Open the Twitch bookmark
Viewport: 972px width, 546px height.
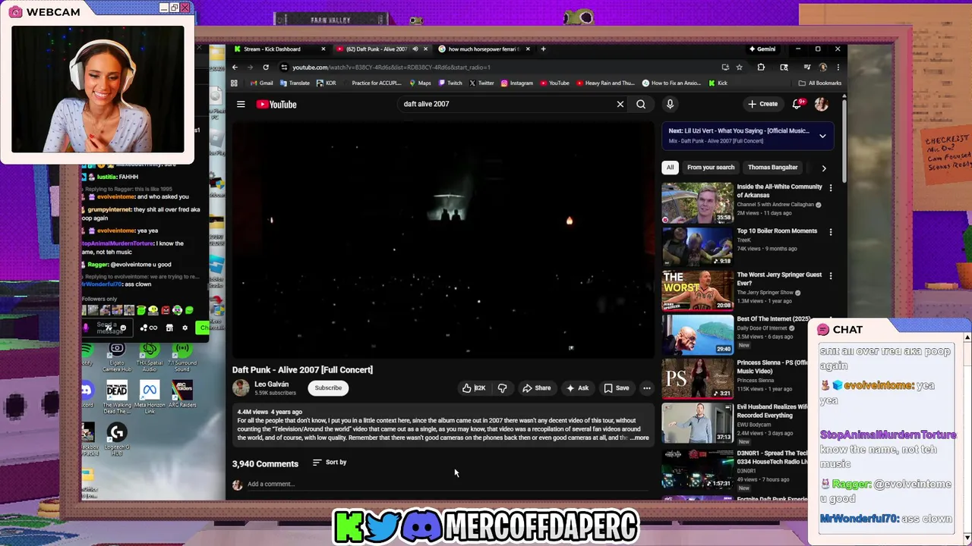pos(450,83)
